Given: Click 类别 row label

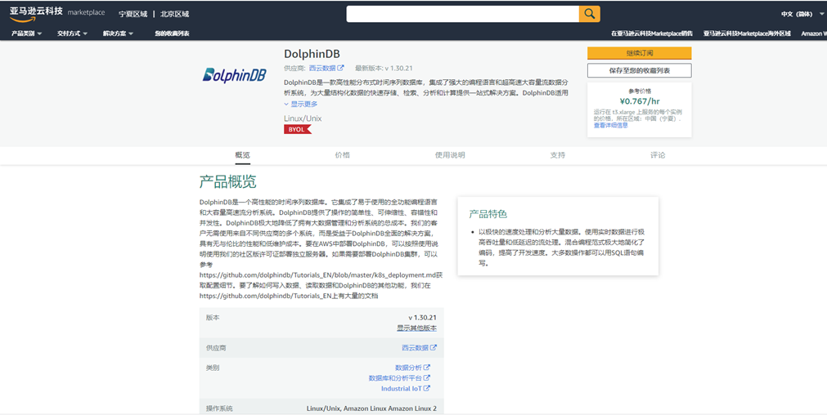Looking at the screenshot, I should pos(213,368).
